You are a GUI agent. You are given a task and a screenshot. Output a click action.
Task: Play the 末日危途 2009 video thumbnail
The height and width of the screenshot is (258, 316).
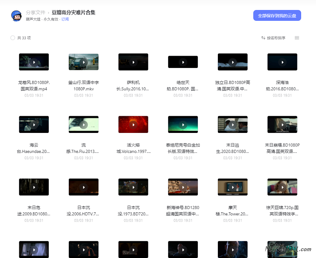pyautogui.click(x=34, y=187)
